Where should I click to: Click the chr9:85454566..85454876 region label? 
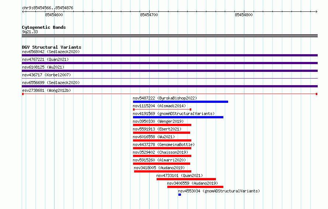48,8
